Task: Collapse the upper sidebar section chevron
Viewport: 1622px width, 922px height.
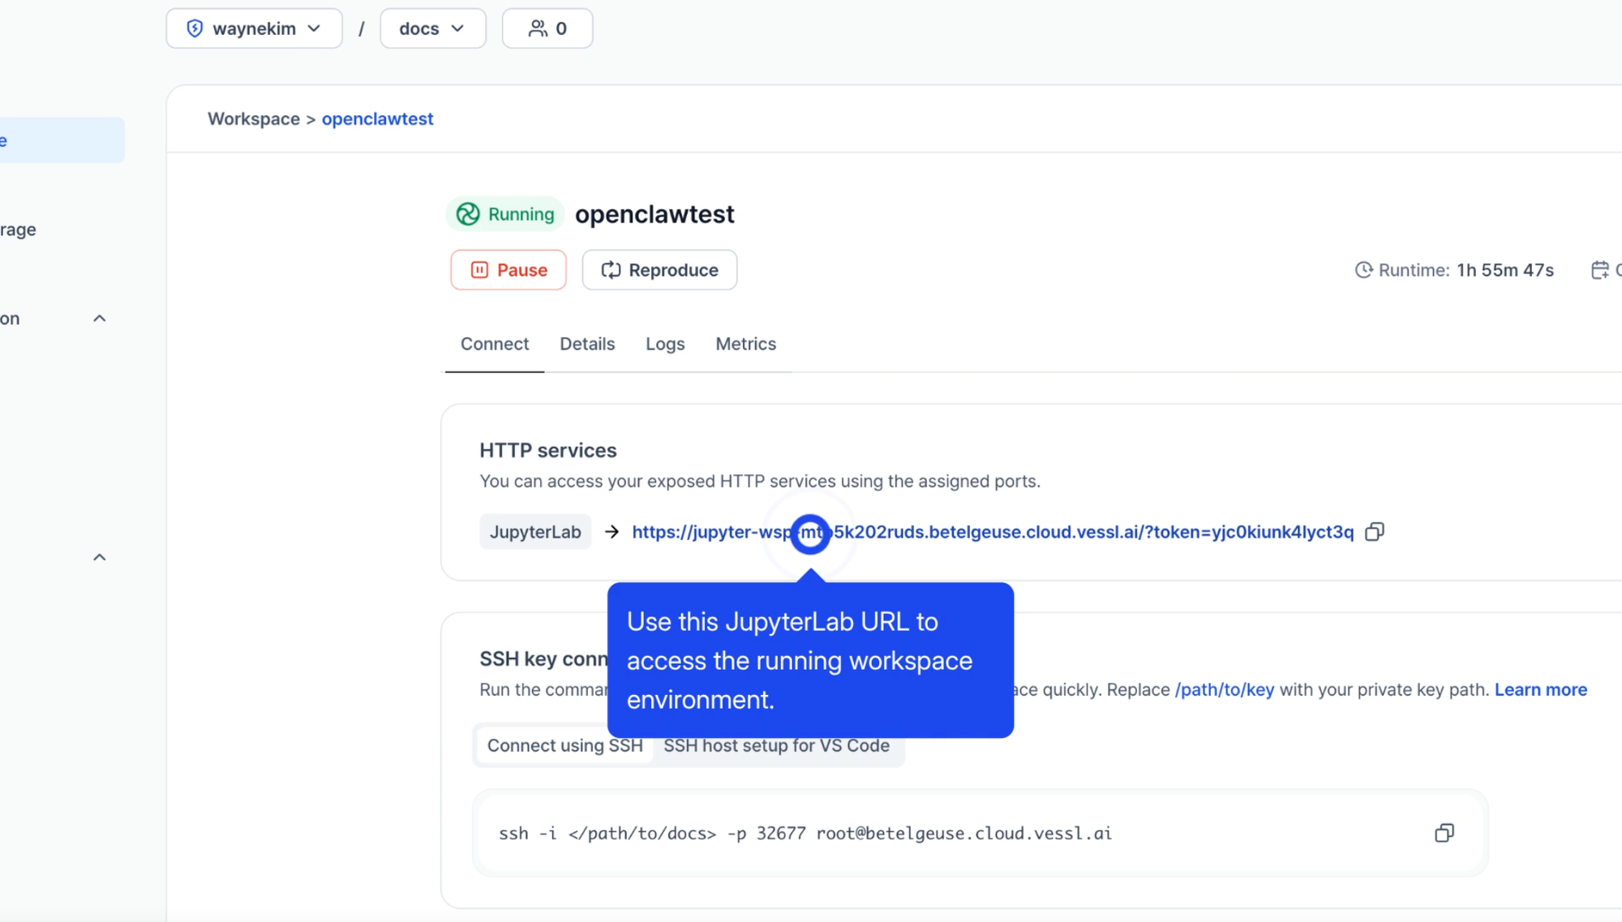Action: click(x=100, y=319)
